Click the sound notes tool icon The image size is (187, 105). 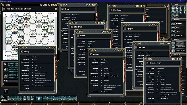point(173,16)
